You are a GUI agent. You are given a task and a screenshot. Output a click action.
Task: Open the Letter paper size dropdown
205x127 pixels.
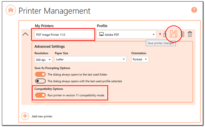pyautogui.click(x=91, y=59)
